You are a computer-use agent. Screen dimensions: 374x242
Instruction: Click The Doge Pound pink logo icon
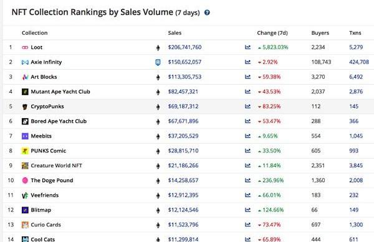pyautogui.click(x=25, y=180)
